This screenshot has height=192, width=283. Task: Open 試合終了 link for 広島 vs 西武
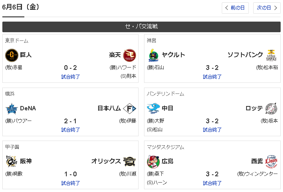(212, 183)
